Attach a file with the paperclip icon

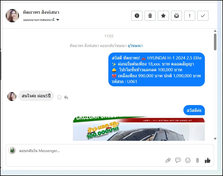tap(168, 161)
